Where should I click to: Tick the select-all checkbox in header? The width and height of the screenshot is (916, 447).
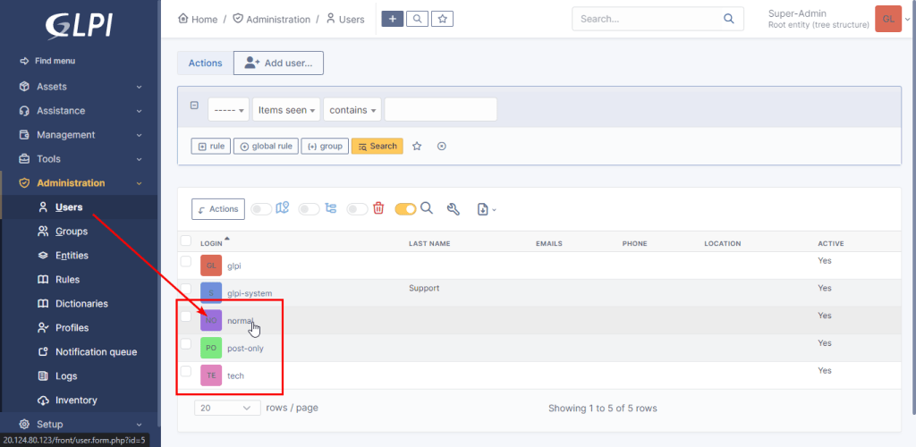(186, 240)
